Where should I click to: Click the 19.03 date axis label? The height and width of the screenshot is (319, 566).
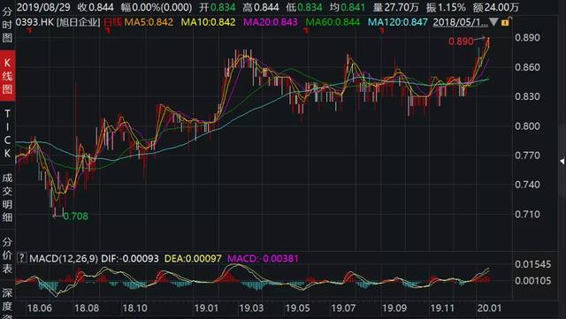click(x=251, y=308)
